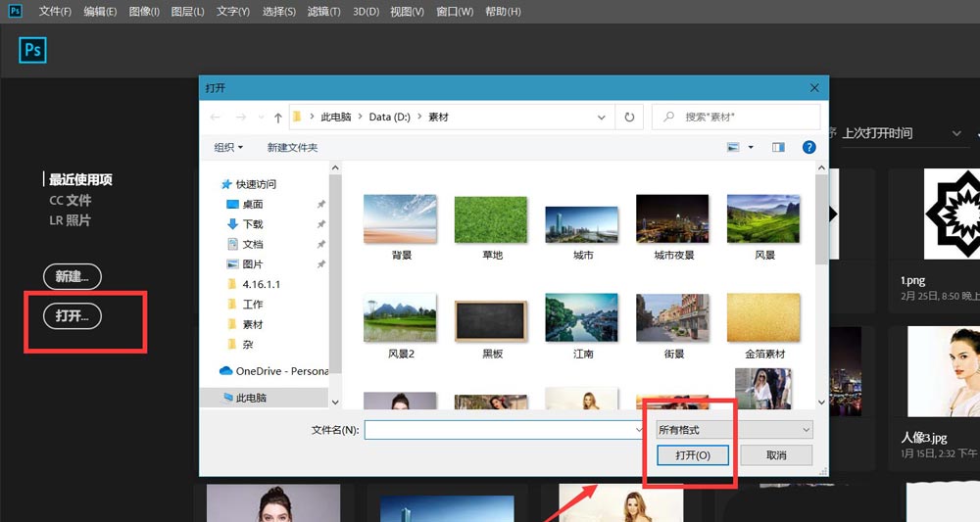Viewport: 980px width, 522px height.
Task: Open the view options dropdown arrow
Action: 751,147
